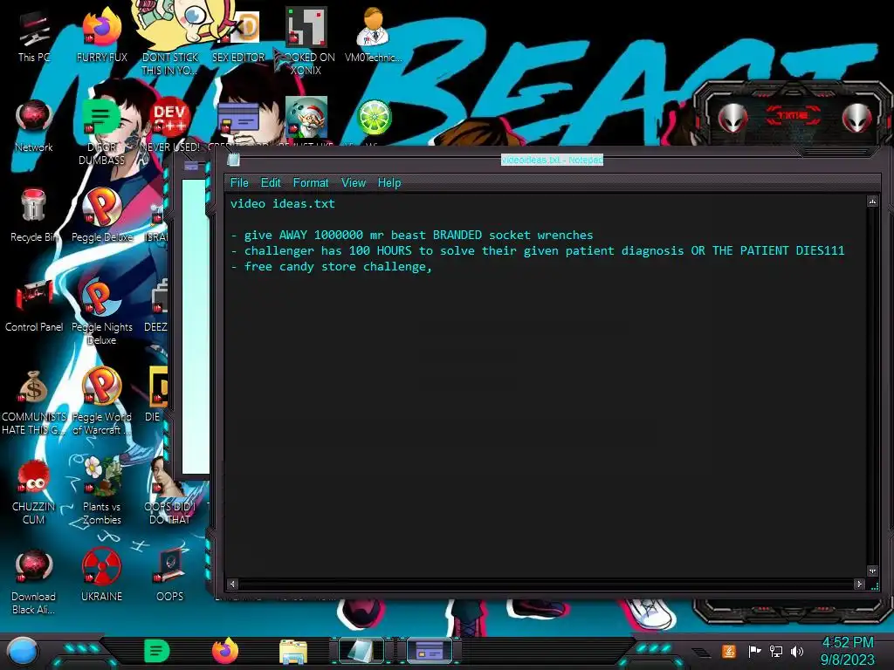Select the COMMUNISTS HATE THIS money bag icon
The width and height of the screenshot is (894, 670).
point(34,402)
